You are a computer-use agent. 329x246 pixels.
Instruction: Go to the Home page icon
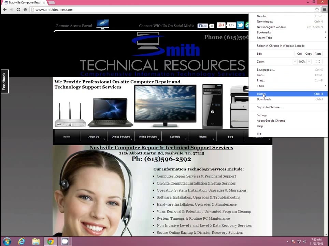point(25,10)
